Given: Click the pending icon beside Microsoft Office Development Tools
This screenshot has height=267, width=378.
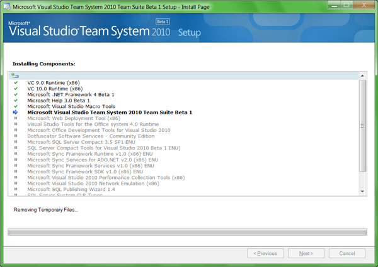Looking at the screenshot, I should pos(16,130).
